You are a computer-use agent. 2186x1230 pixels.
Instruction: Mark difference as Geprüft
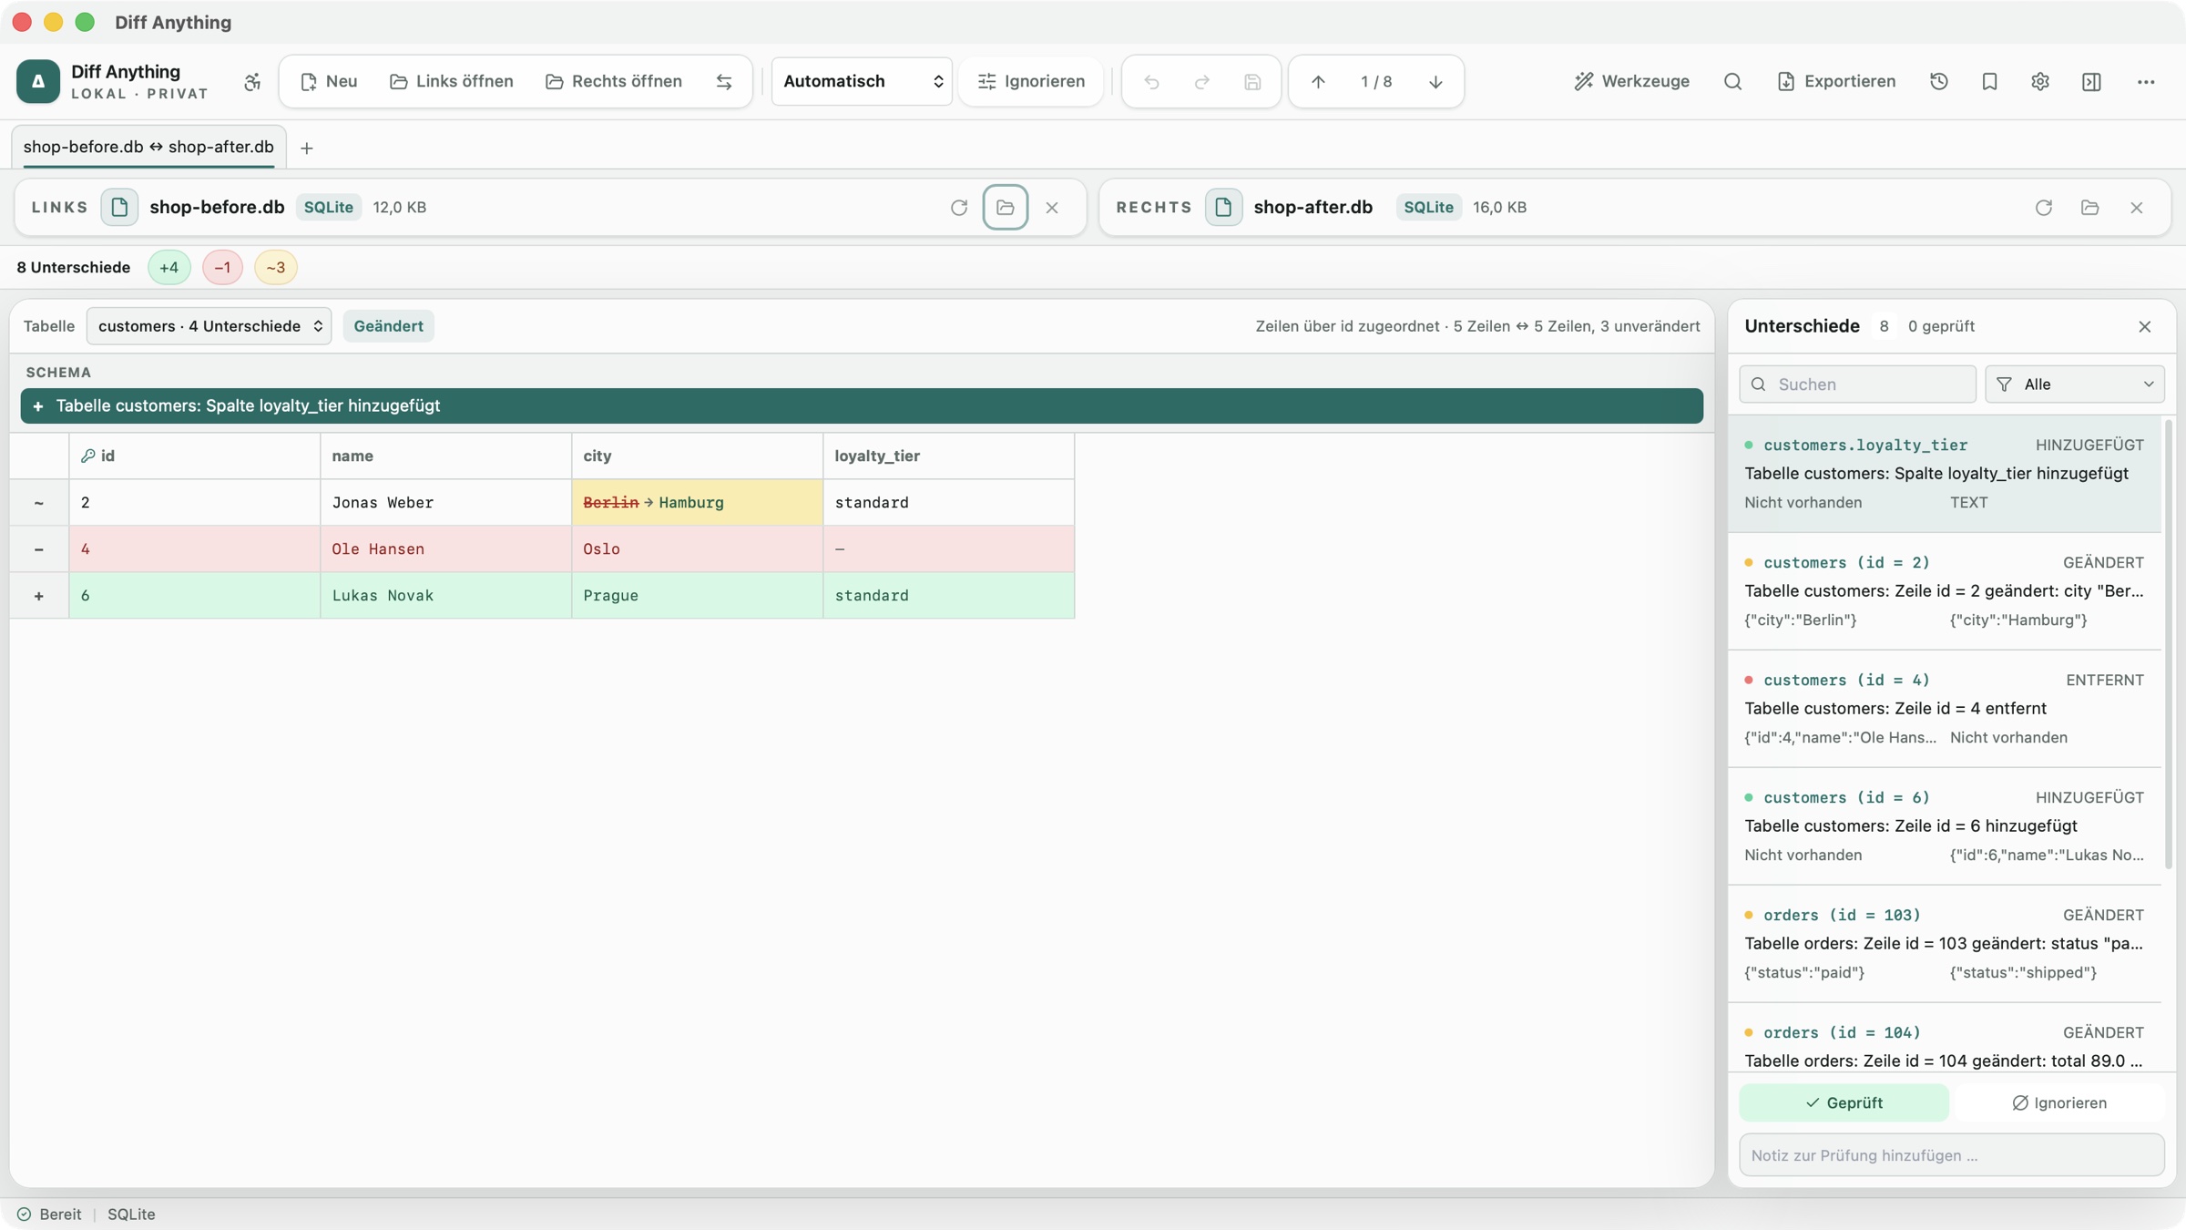(1844, 1102)
